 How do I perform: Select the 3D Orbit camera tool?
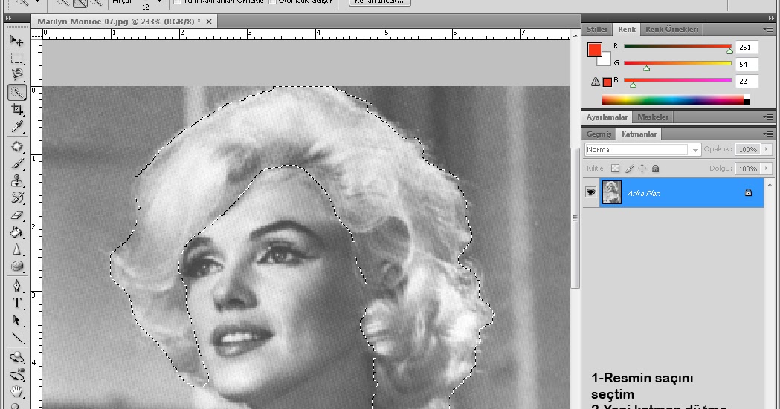pos(17,375)
